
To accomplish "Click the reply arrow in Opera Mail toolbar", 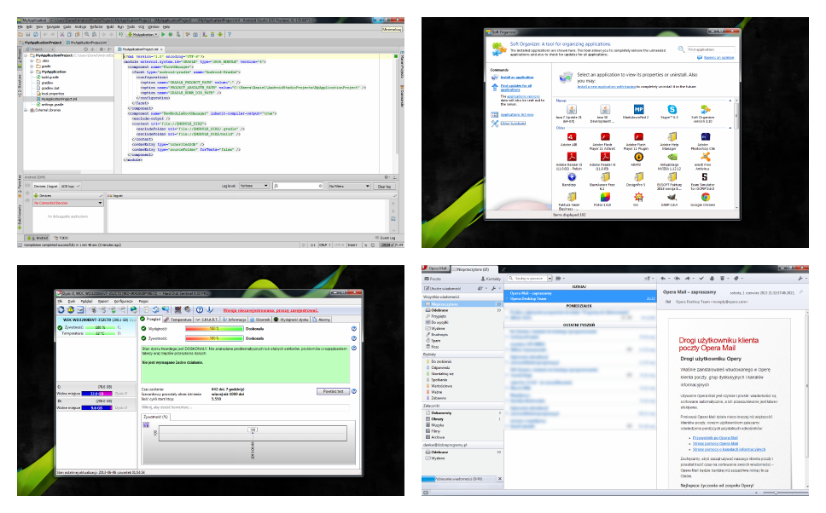I will [x=663, y=279].
